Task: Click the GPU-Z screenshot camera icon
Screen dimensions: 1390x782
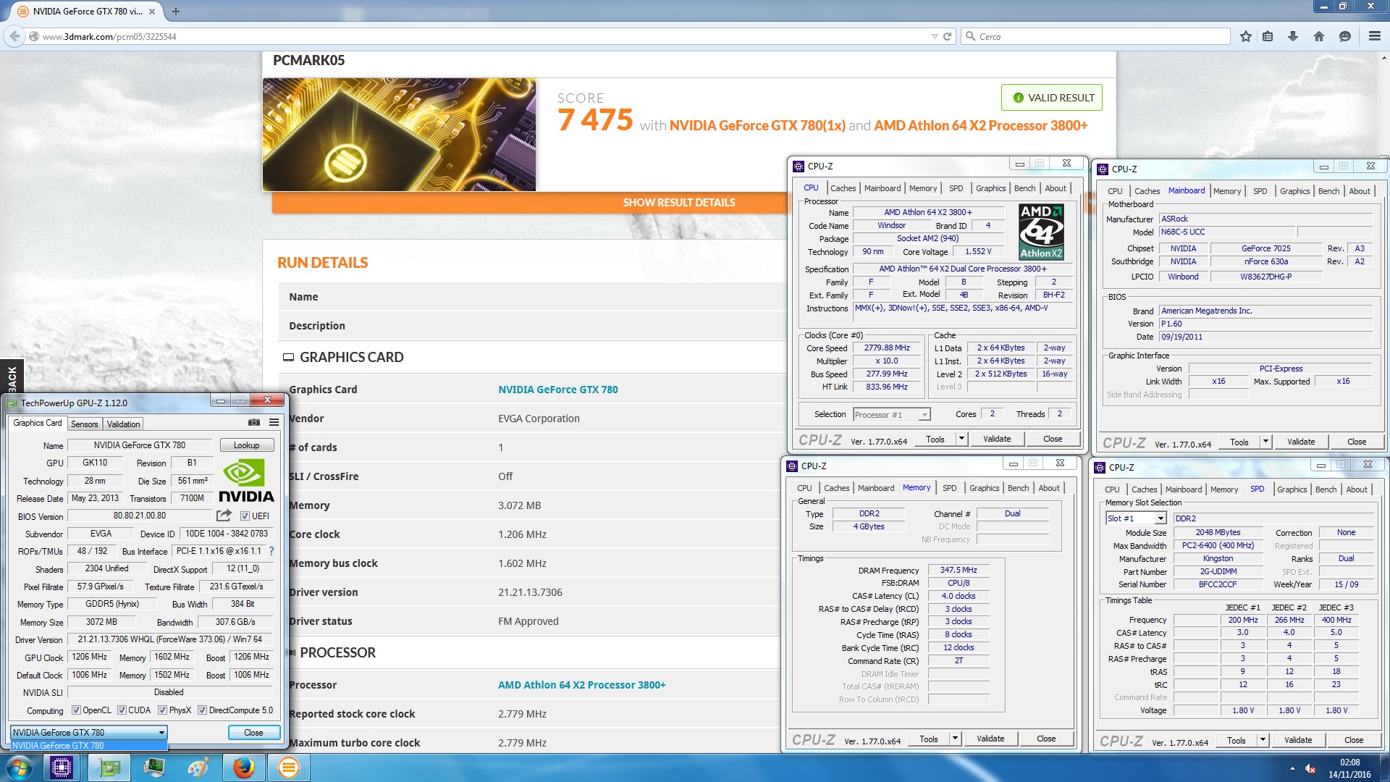Action: pos(254,422)
